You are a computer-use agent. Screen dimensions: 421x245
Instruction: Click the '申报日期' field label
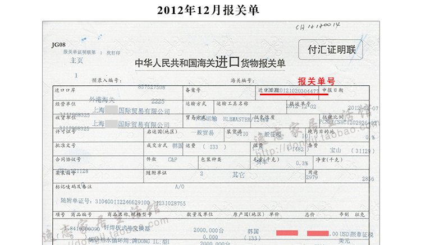333,90
